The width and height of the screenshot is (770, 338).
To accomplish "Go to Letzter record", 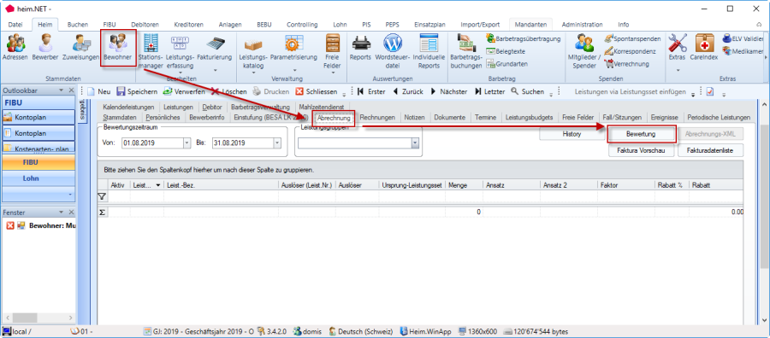I will click(489, 91).
